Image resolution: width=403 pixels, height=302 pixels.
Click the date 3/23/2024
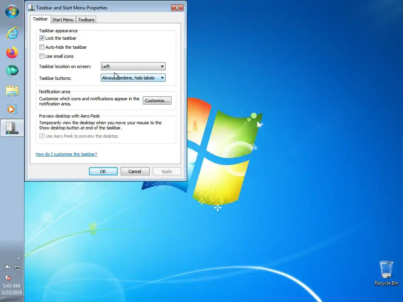[11, 292]
